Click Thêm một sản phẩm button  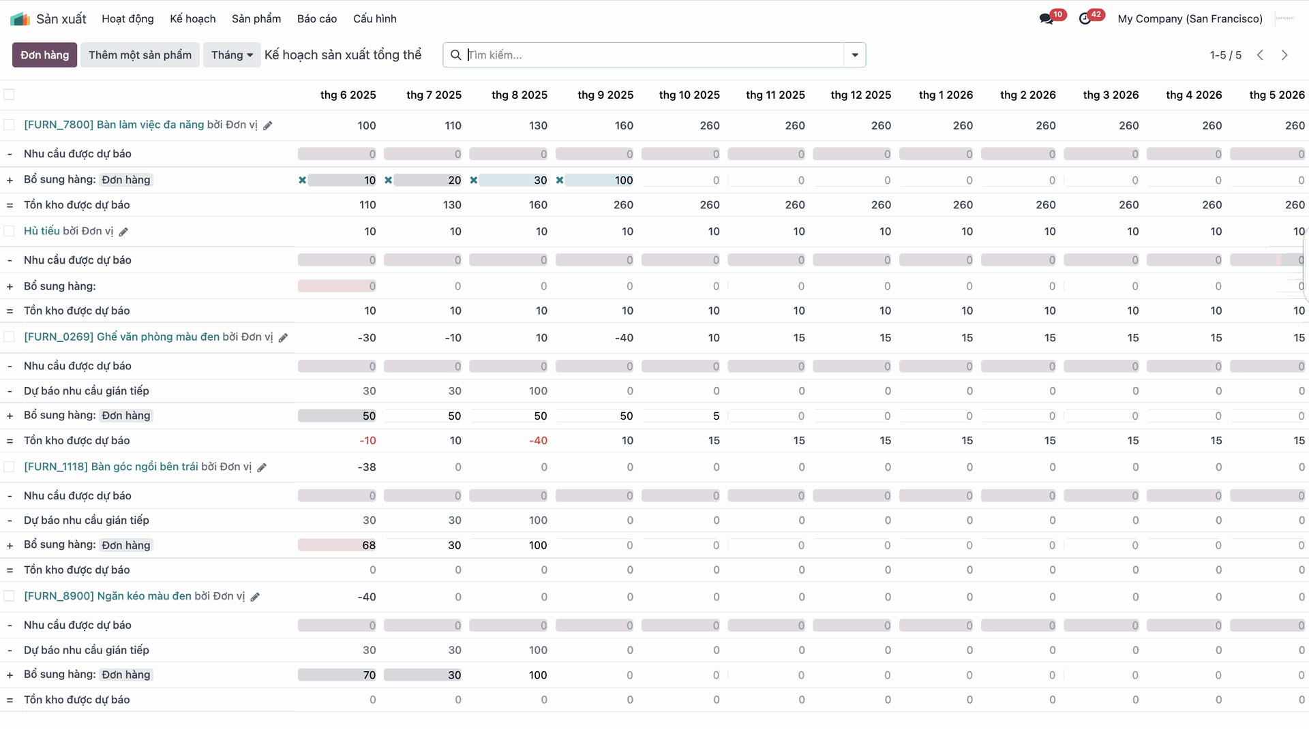[x=140, y=55]
